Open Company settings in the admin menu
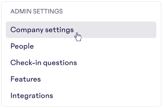163x108 pixels. (x=42, y=30)
